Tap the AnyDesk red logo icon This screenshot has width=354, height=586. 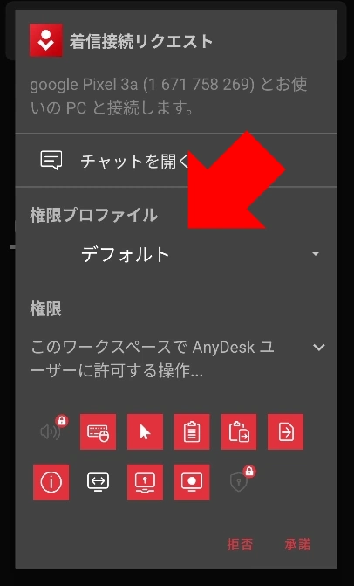coord(46,40)
